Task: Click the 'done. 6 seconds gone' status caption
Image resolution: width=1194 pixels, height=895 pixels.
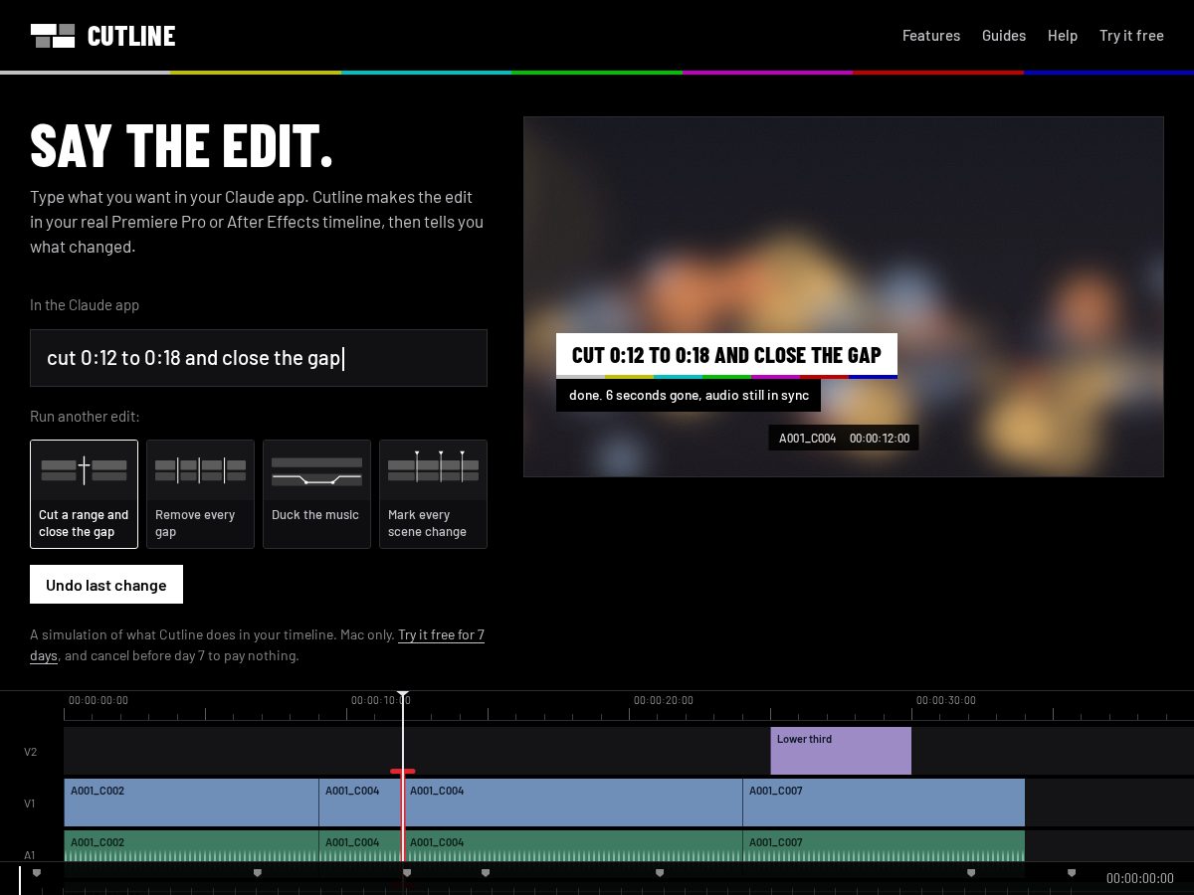Action: pyautogui.click(x=689, y=395)
